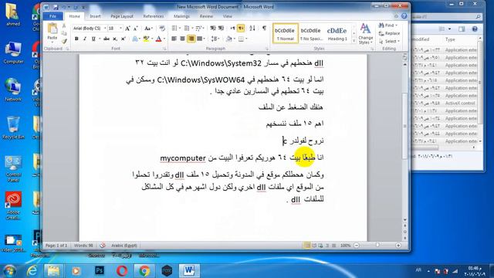Image resolution: width=494 pixels, height=278 pixels.
Task: Click the Shading paint bucket icon
Action: (x=228, y=39)
